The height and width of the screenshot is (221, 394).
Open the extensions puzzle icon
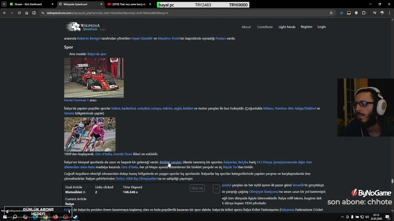point(364,13)
